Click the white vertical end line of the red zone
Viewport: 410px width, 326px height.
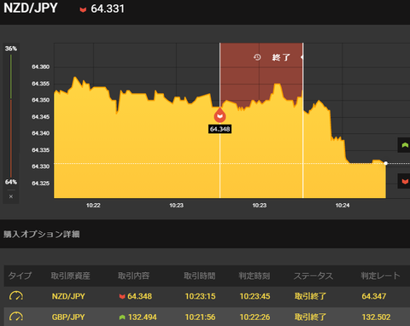pos(302,120)
